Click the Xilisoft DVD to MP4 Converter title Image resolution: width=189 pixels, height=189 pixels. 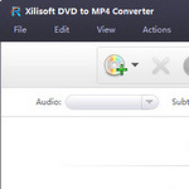[89, 12]
